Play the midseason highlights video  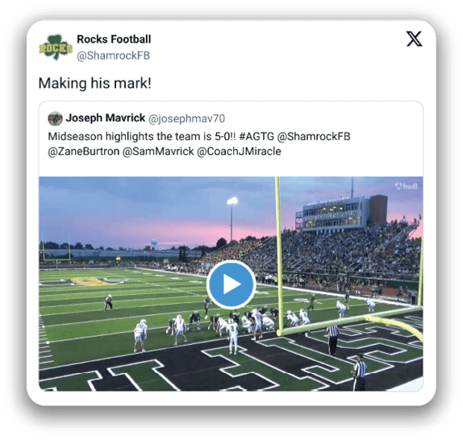point(231,284)
